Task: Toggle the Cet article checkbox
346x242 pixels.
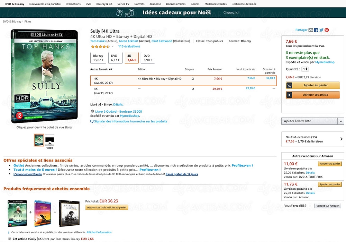Action: [x=9, y=239]
